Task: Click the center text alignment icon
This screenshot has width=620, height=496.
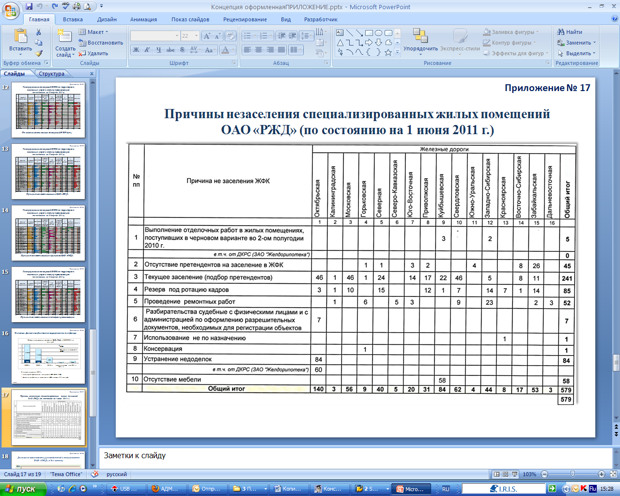Action: coord(258,50)
